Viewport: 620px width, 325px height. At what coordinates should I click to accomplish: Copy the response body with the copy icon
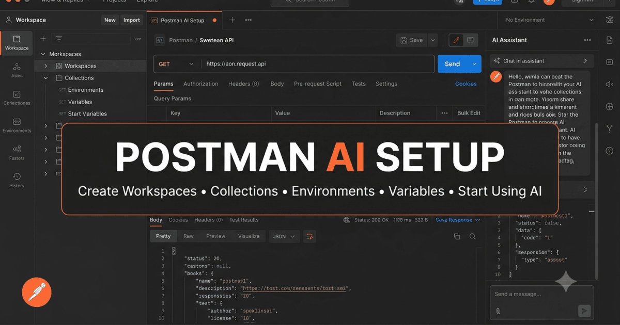coord(457,236)
